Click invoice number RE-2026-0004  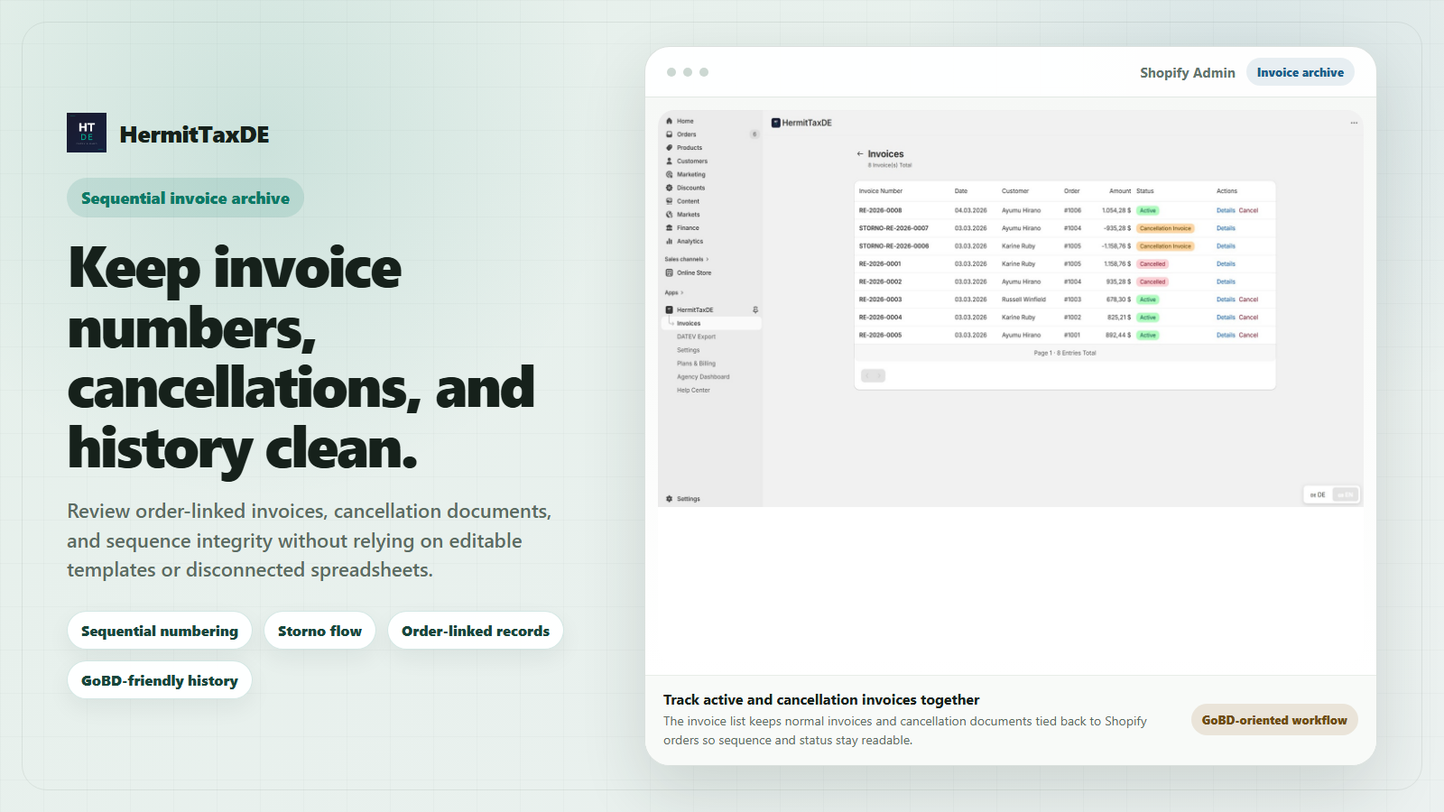(880, 318)
